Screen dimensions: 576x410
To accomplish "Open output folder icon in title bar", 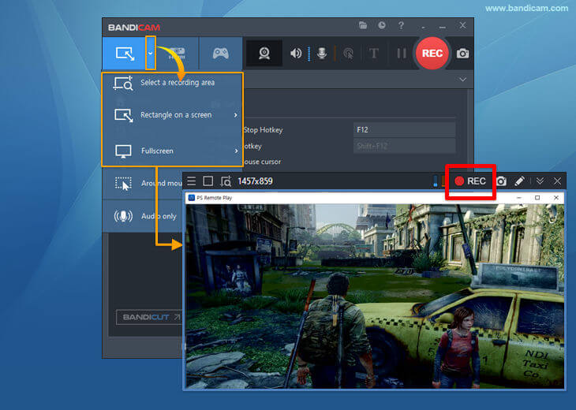I will point(363,25).
